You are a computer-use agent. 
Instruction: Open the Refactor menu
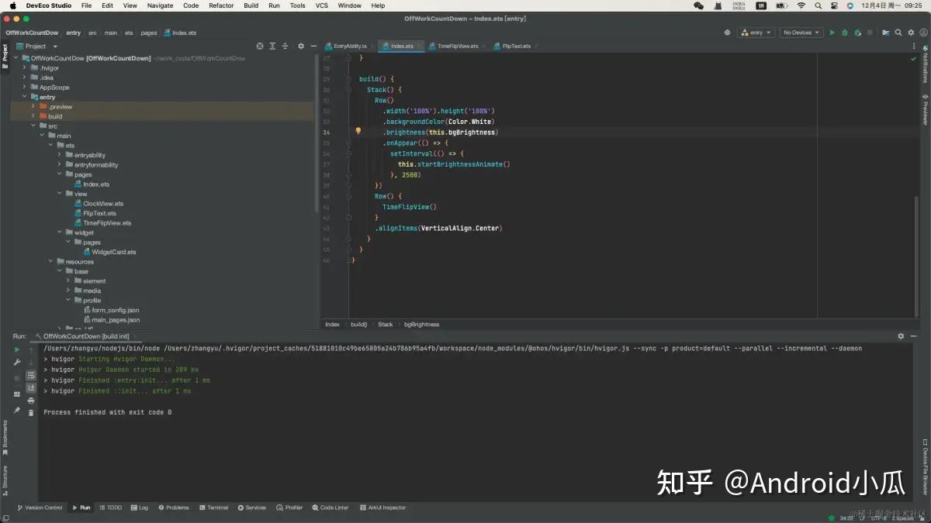coord(221,5)
